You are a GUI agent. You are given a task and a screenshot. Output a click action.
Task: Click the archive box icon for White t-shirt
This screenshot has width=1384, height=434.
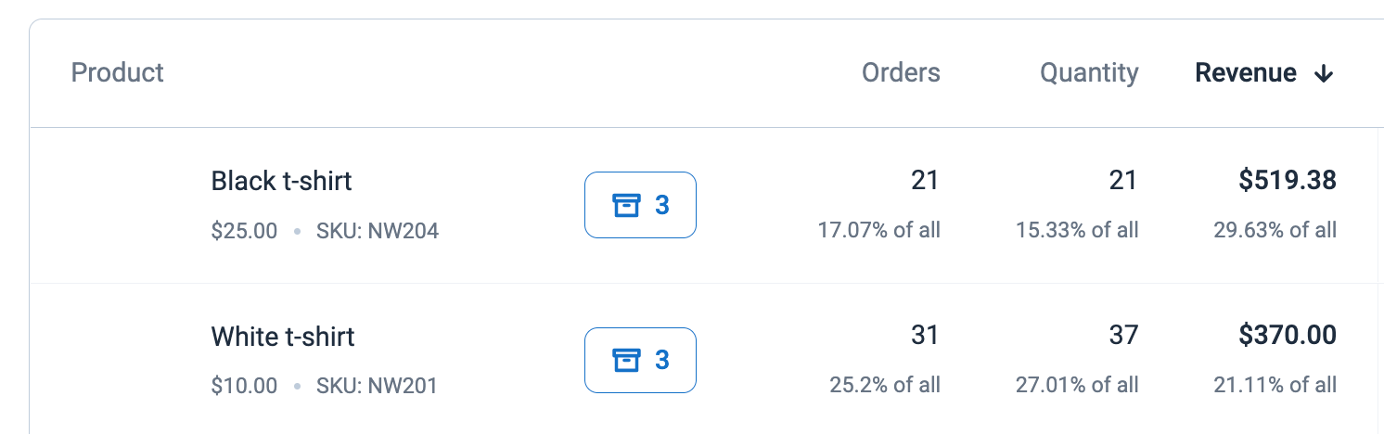click(x=627, y=360)
